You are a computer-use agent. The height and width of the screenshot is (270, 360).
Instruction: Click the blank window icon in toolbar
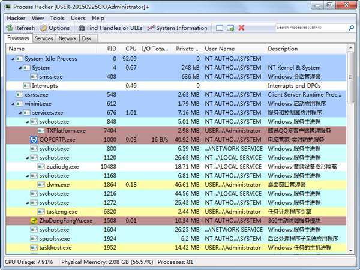point(220,28)
